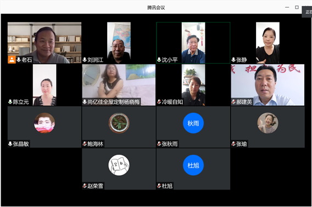Viewport: 312px width, 207px height.
Task: Click the muted mic icon beside 冷暖自知
Action: click(x=159, y=102)
